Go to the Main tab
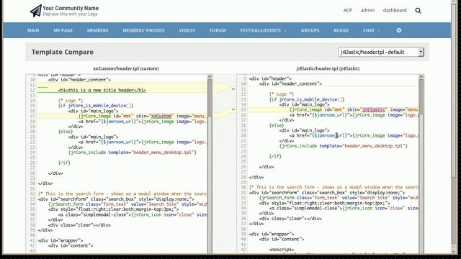This screenshot has width=461, height=259. point(33,30)
